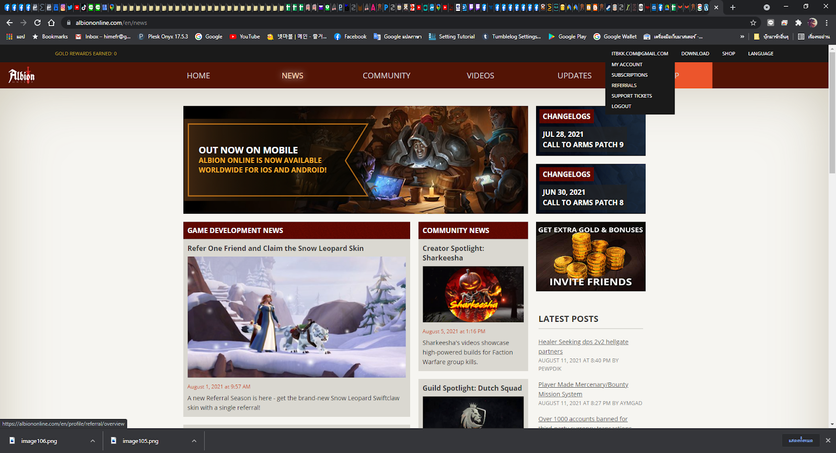Click the Albion Online logo
836x453 pixels.
[x=21, y=76]
